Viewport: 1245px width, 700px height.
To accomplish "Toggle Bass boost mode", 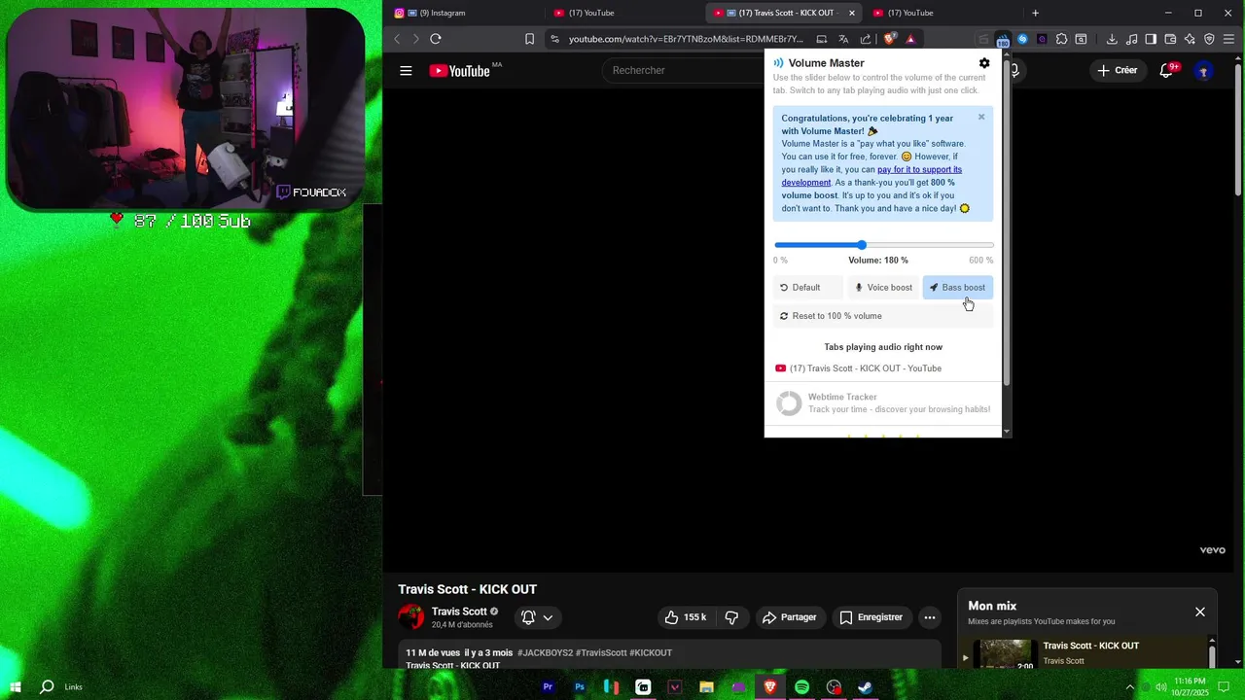I will tap(957, 288).
